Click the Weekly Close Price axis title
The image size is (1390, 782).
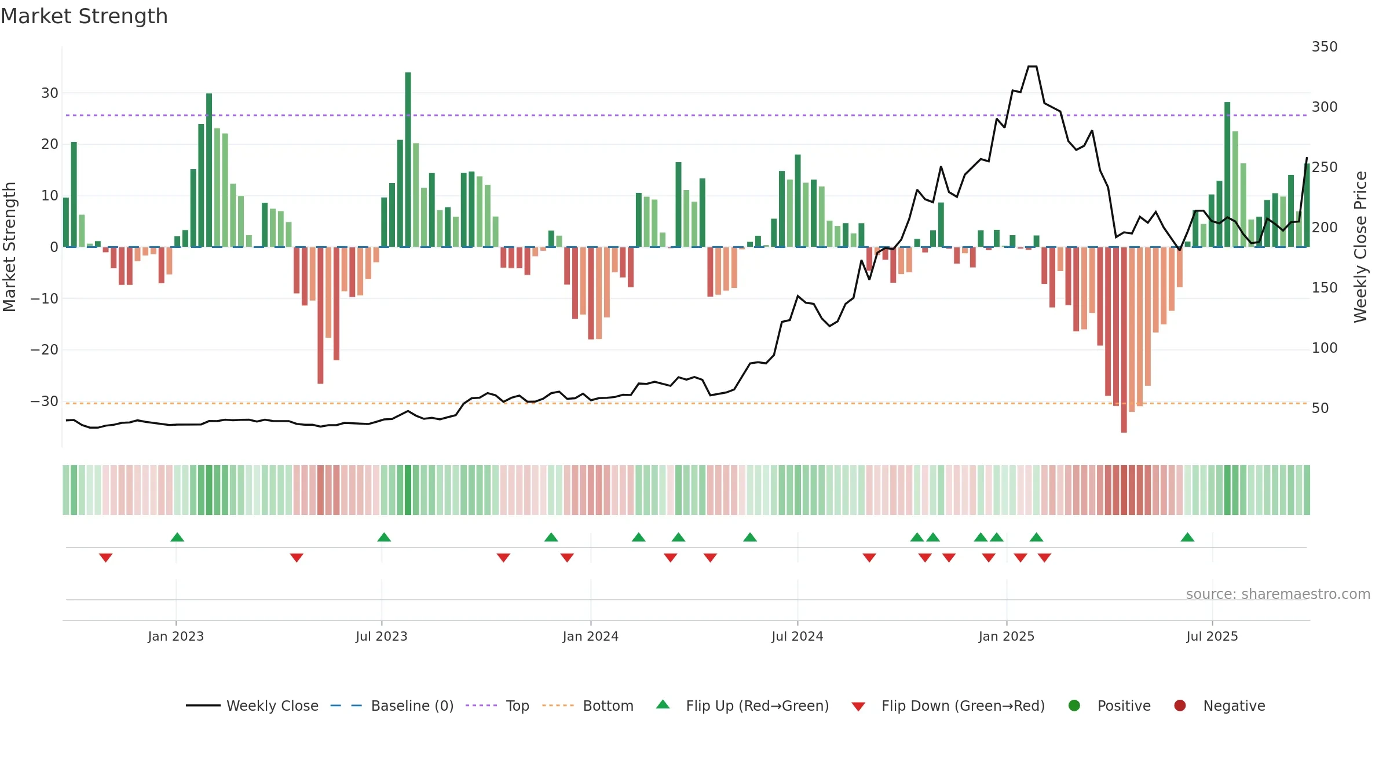1360,247
